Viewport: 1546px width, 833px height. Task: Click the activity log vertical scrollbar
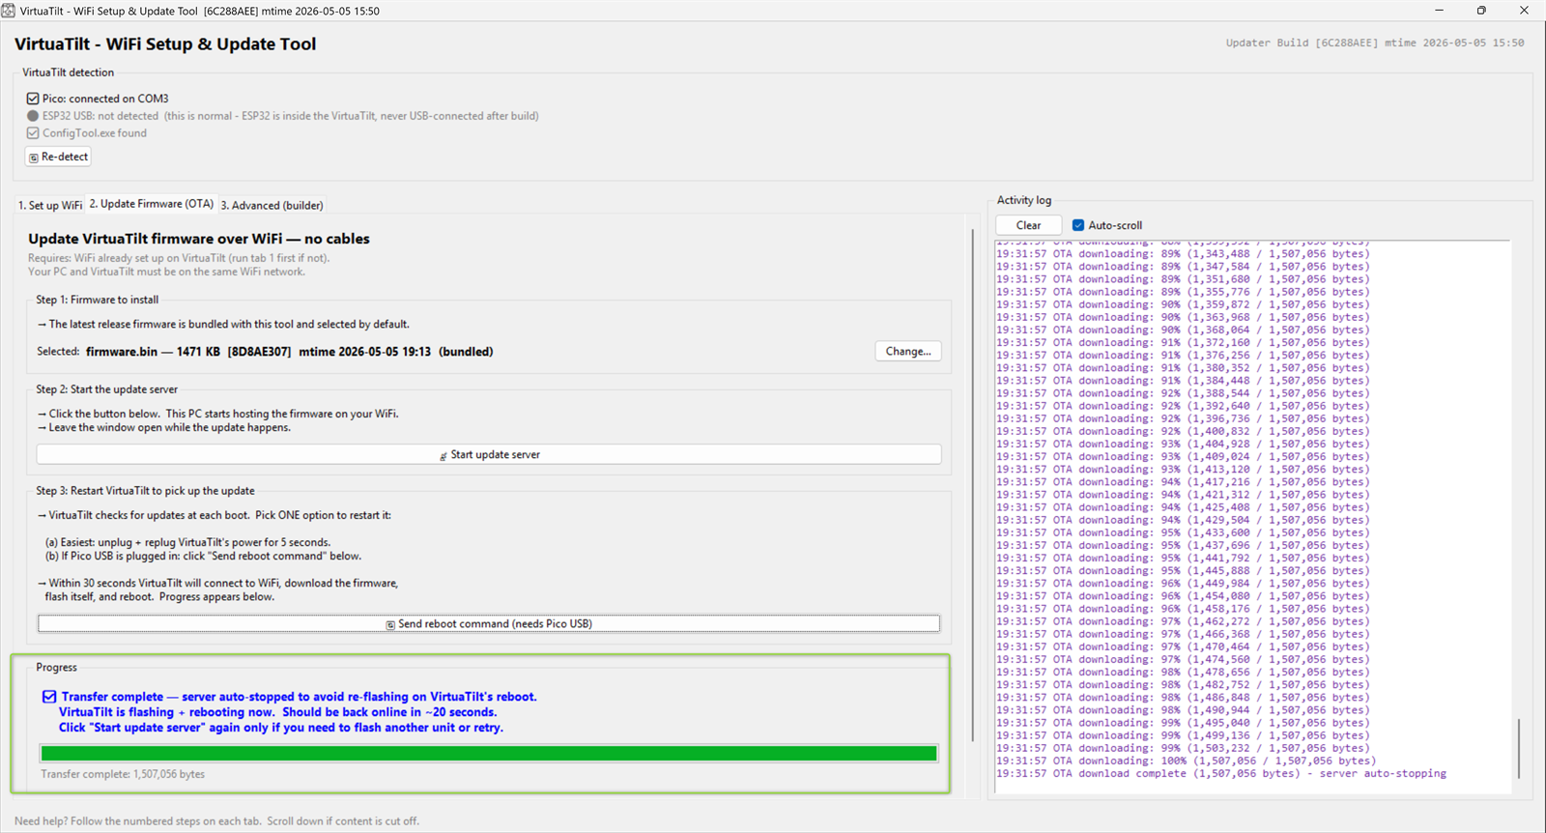point(1518,747)
